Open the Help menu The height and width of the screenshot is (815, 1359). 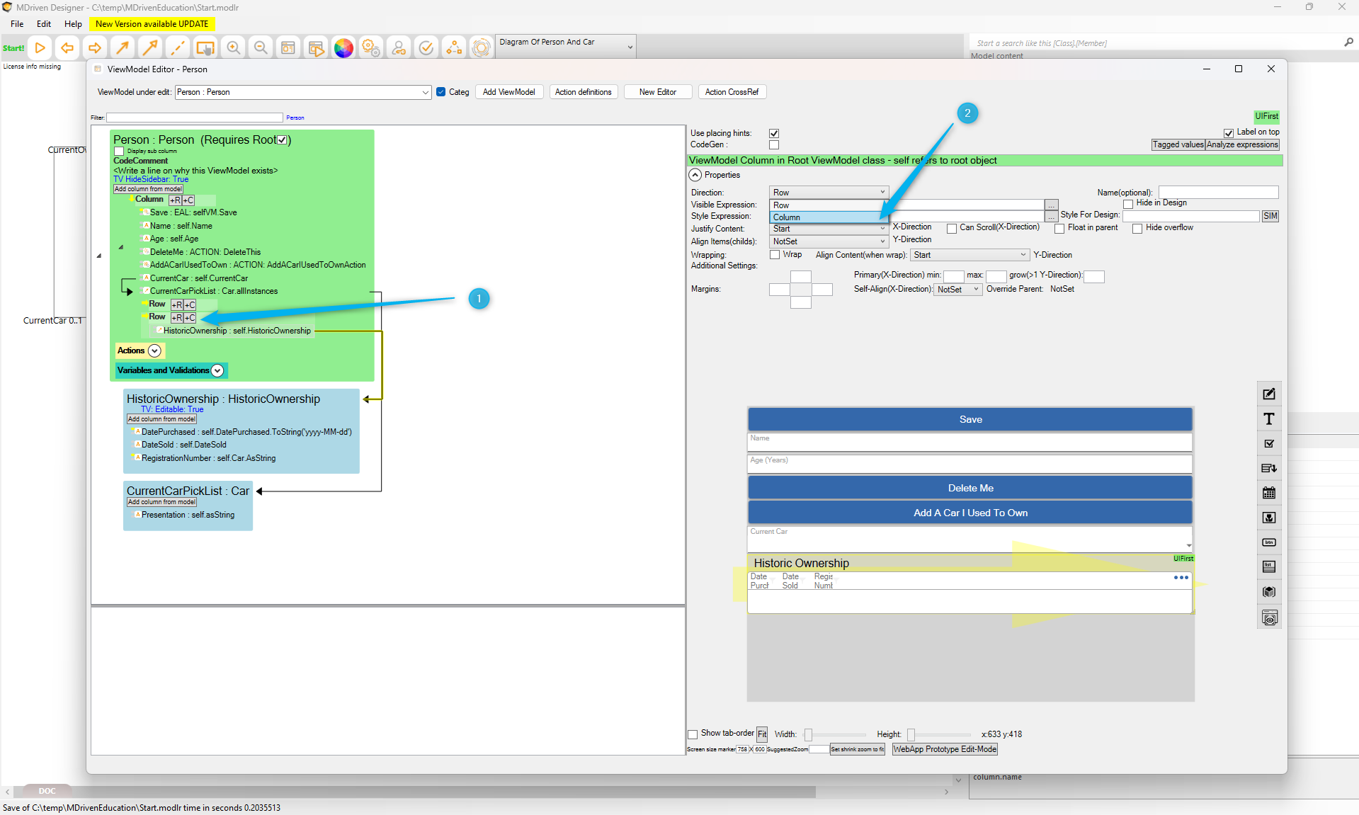pyautogui.click(x=73, y=23)
